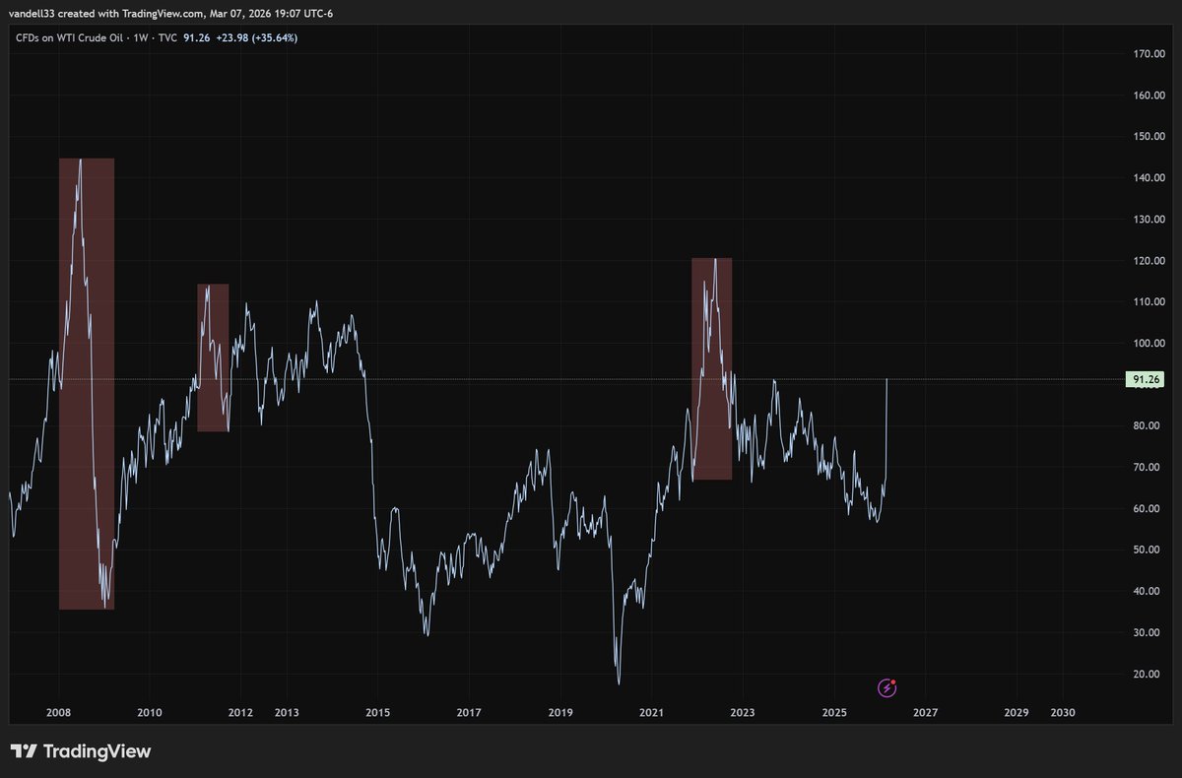Select the 2011 highlighted rectangle
1182x778 pixels.
(213, 357)
